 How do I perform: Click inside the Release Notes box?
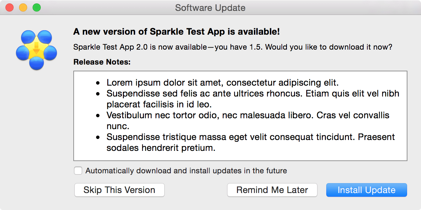(x=240, y=116)
